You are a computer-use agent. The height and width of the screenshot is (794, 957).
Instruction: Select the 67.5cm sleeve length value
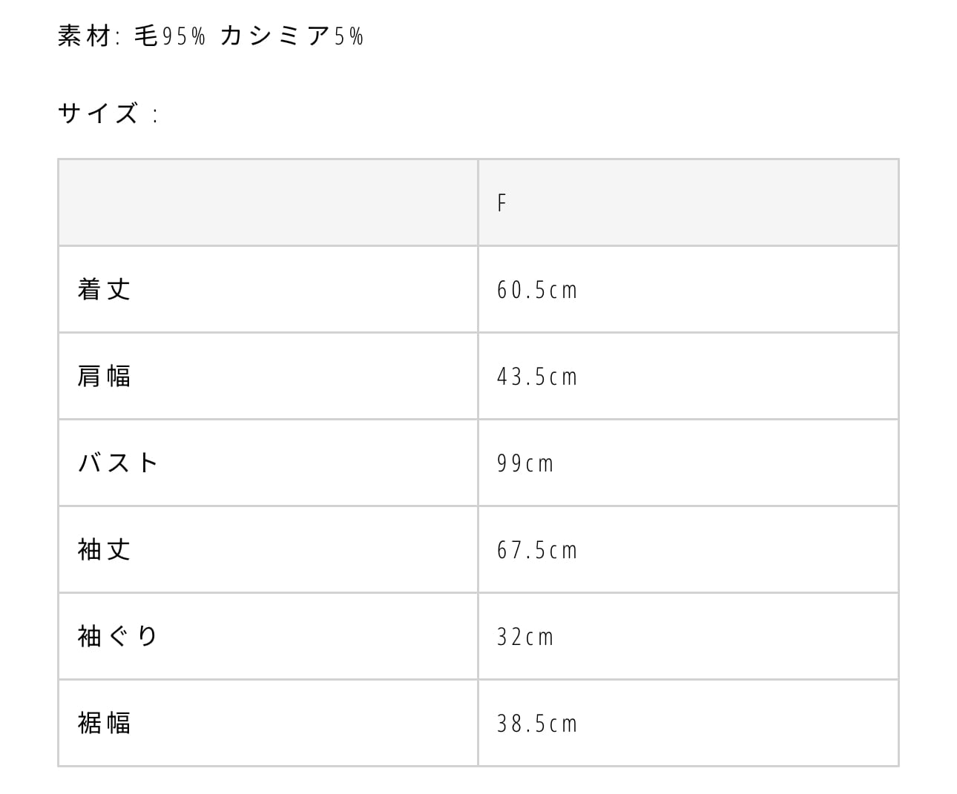[x=537, y=550]
